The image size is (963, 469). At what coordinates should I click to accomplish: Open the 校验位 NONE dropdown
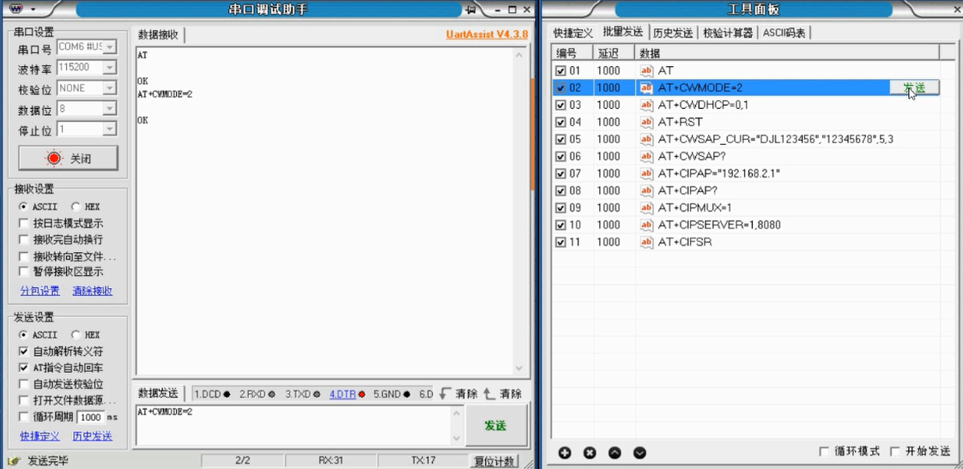110,88
